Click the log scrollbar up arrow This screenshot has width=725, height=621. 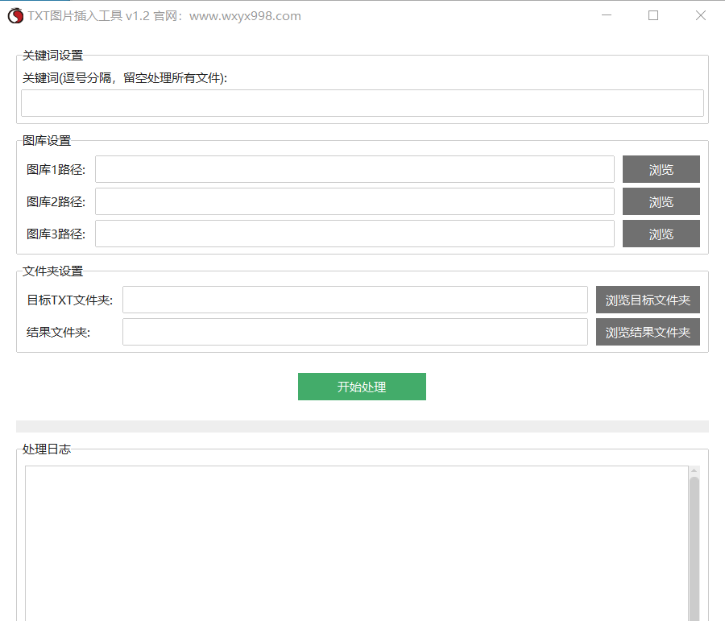[694, 471]
